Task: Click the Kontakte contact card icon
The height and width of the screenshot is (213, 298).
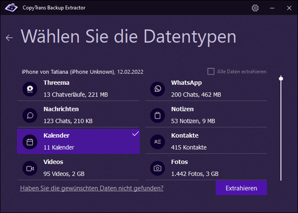Action: [158, 142]
